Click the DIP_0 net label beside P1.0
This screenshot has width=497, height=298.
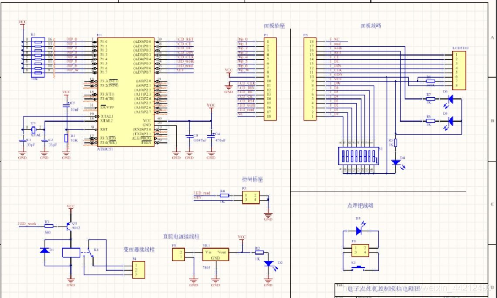(72, 40)
